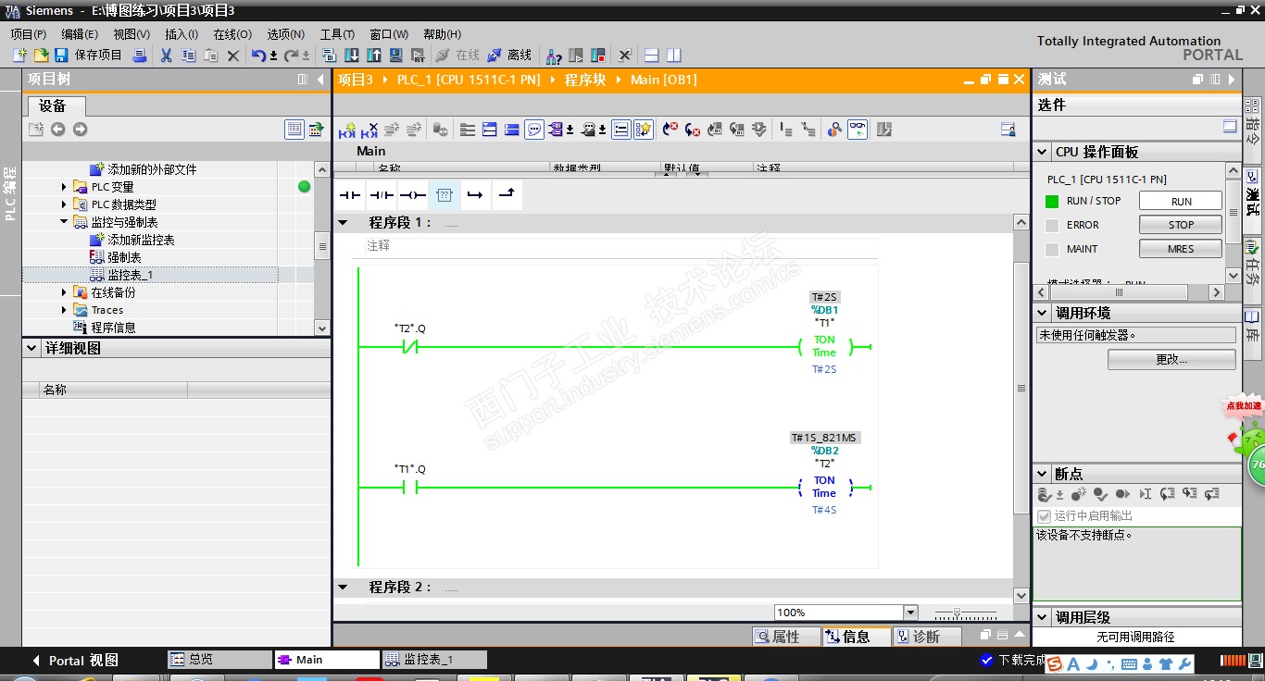Click the open project icon

point(41,56)
